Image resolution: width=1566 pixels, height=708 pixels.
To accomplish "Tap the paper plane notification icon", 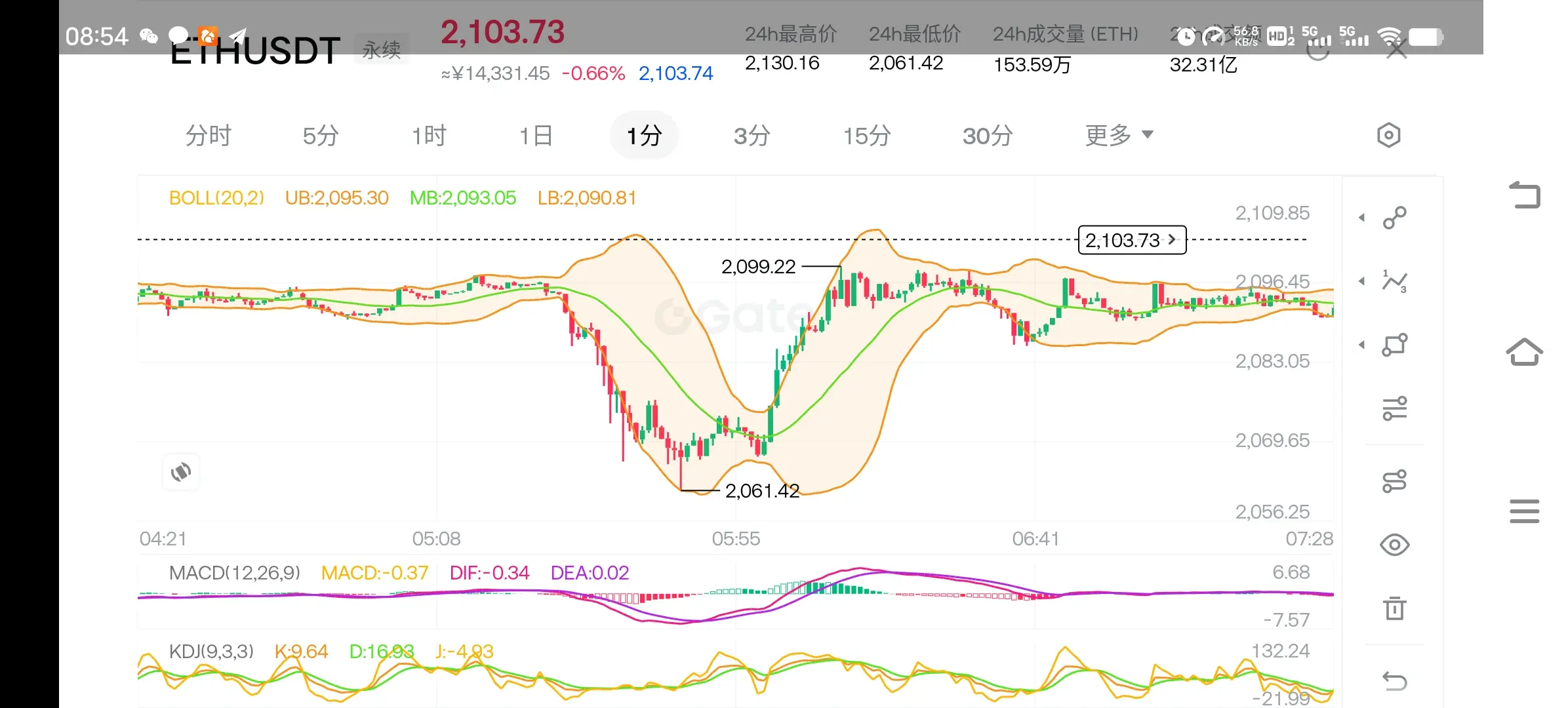I will (238, 36).
